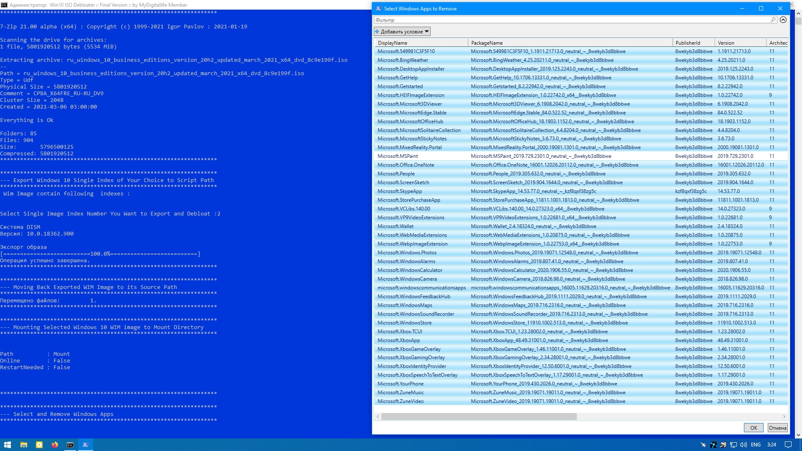Click the ENG language indicator
The height and width of the screenshot is (451, 802).
click(756, 445)
